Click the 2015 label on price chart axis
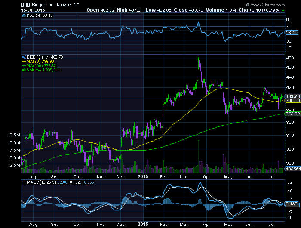Image resolution: width=301 pixels, height=228 pixels. click(143, 177)
